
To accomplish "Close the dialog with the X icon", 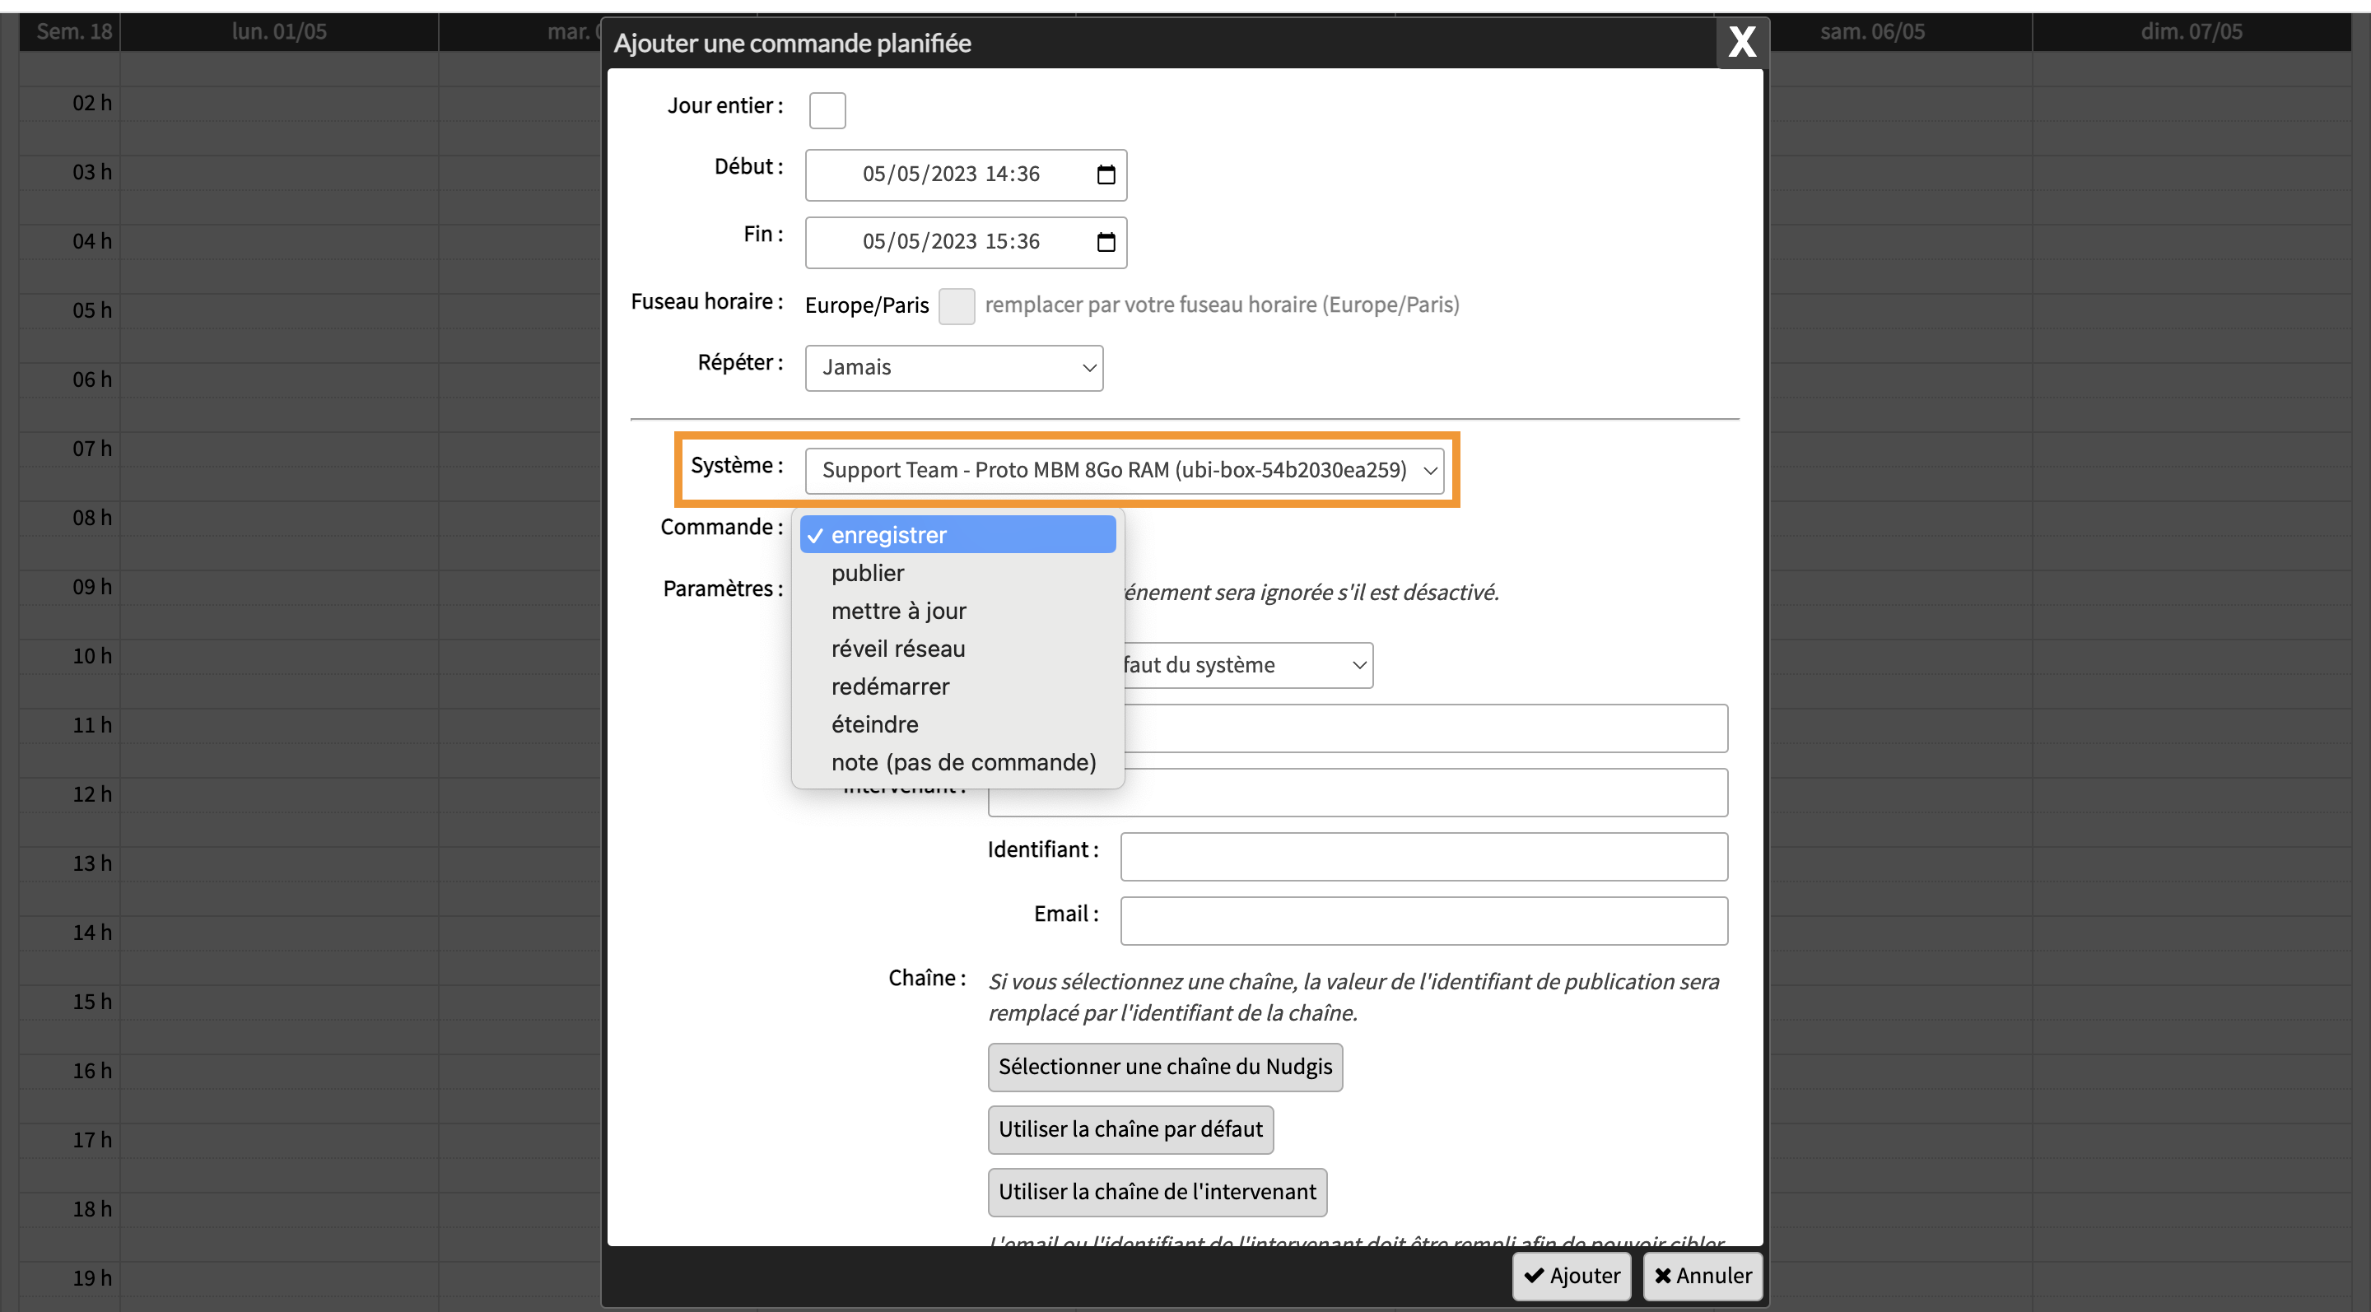I will tap(1740, 42).
